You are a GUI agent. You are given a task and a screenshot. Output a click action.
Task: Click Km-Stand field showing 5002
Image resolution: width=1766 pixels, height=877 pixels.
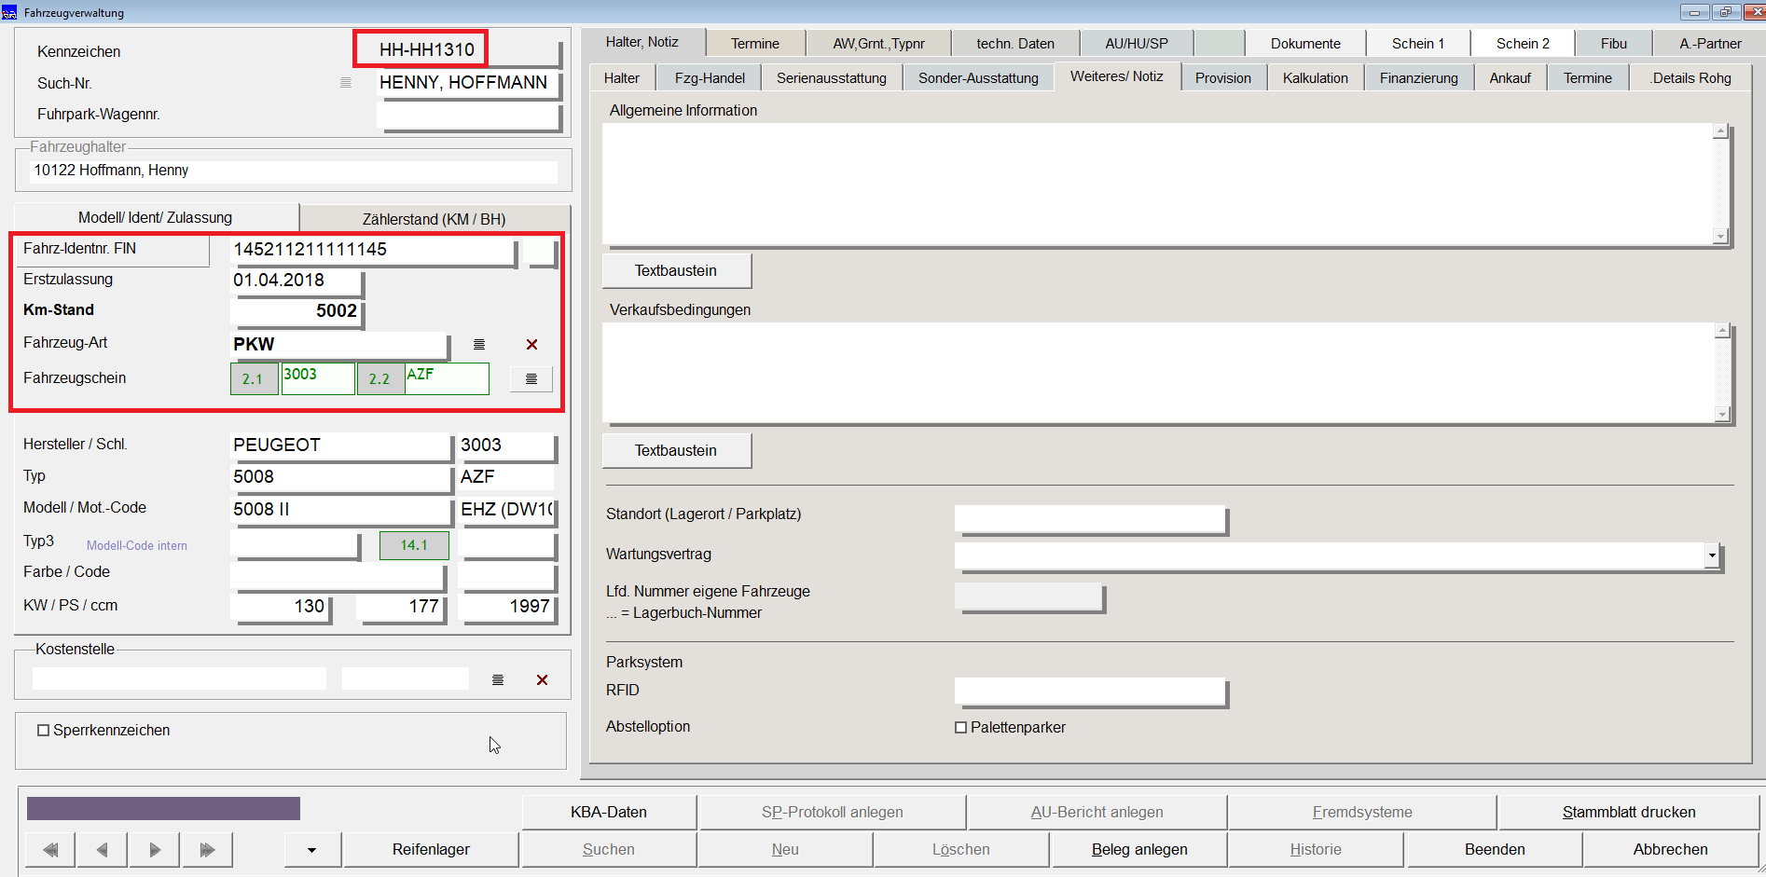(x=297, y=311)
